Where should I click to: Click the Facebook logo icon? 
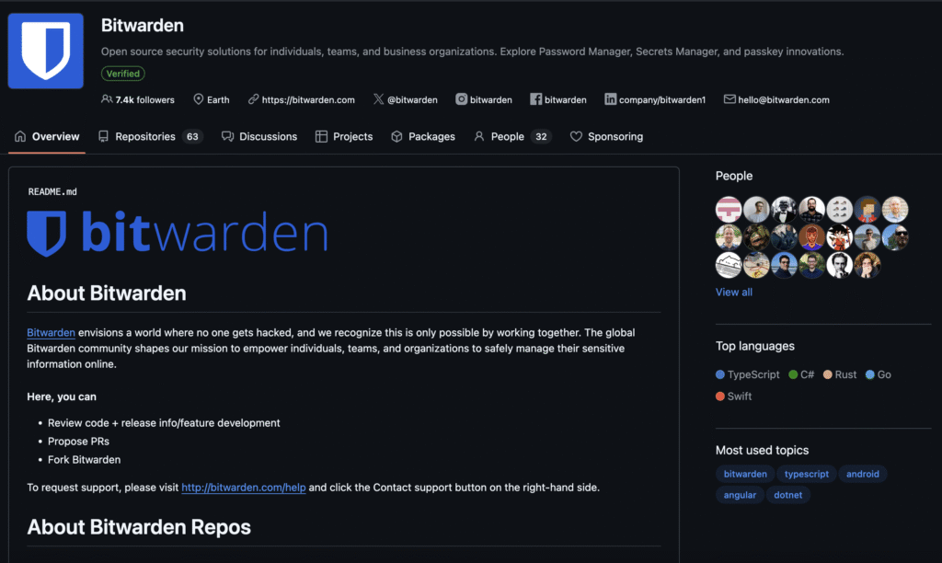pyautogui.click(x=536, y=99)
